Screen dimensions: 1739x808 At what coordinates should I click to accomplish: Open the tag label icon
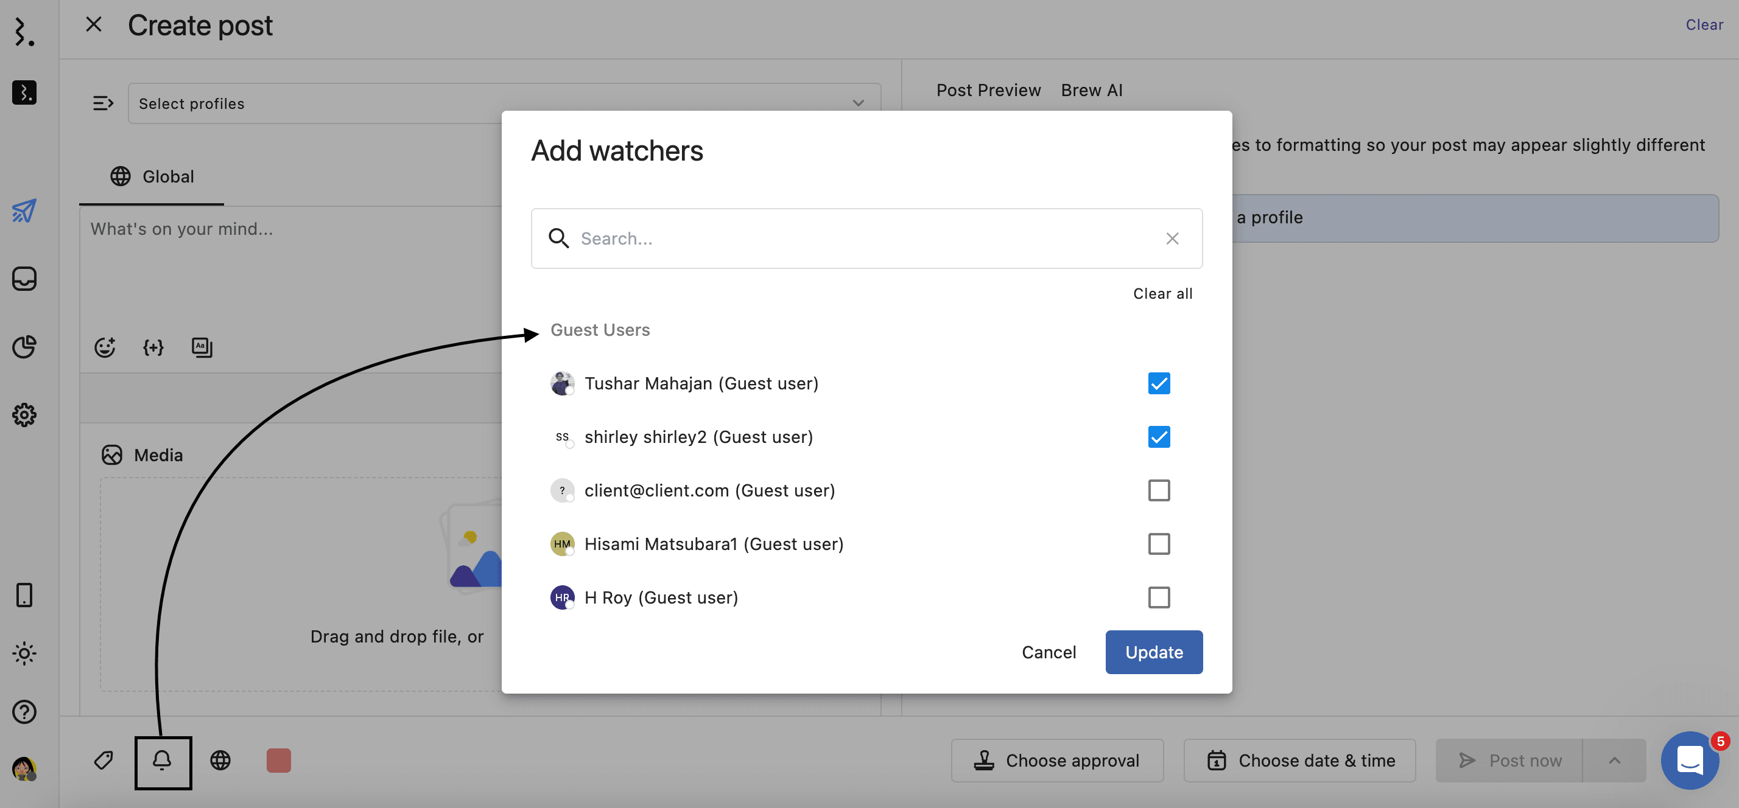(104, 761)
